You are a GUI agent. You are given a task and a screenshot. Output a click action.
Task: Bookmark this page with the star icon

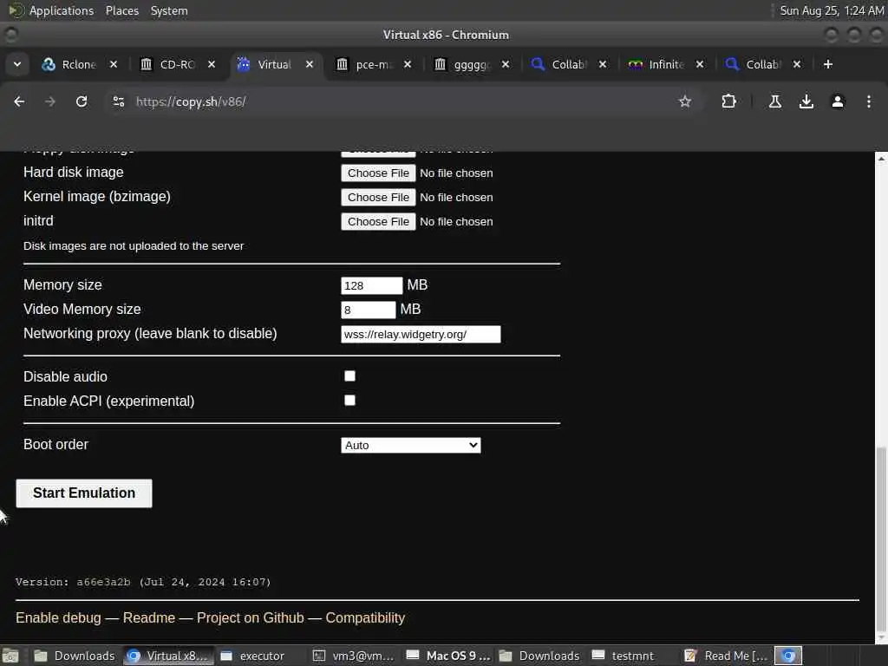pos(685,101)
